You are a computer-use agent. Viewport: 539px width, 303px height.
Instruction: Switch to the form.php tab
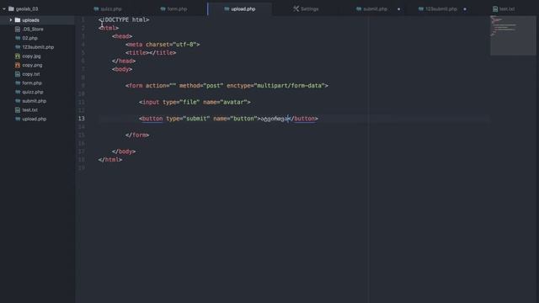(173, 9)
